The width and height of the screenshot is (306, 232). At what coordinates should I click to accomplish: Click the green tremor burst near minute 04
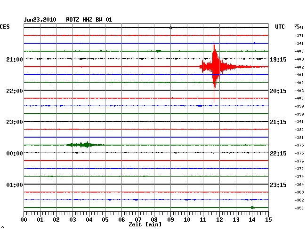85,145
